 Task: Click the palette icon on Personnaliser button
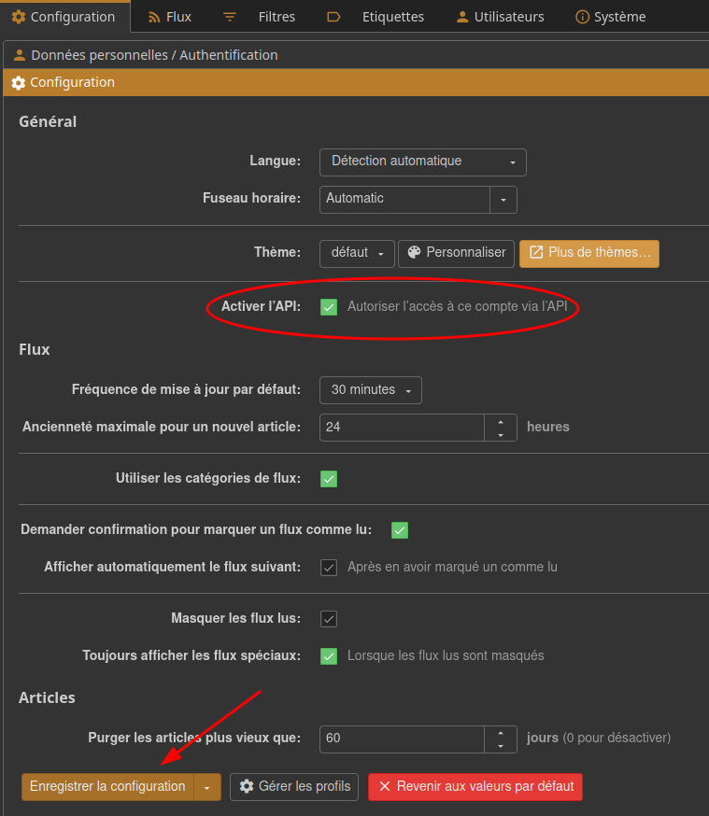click(414, 253)
